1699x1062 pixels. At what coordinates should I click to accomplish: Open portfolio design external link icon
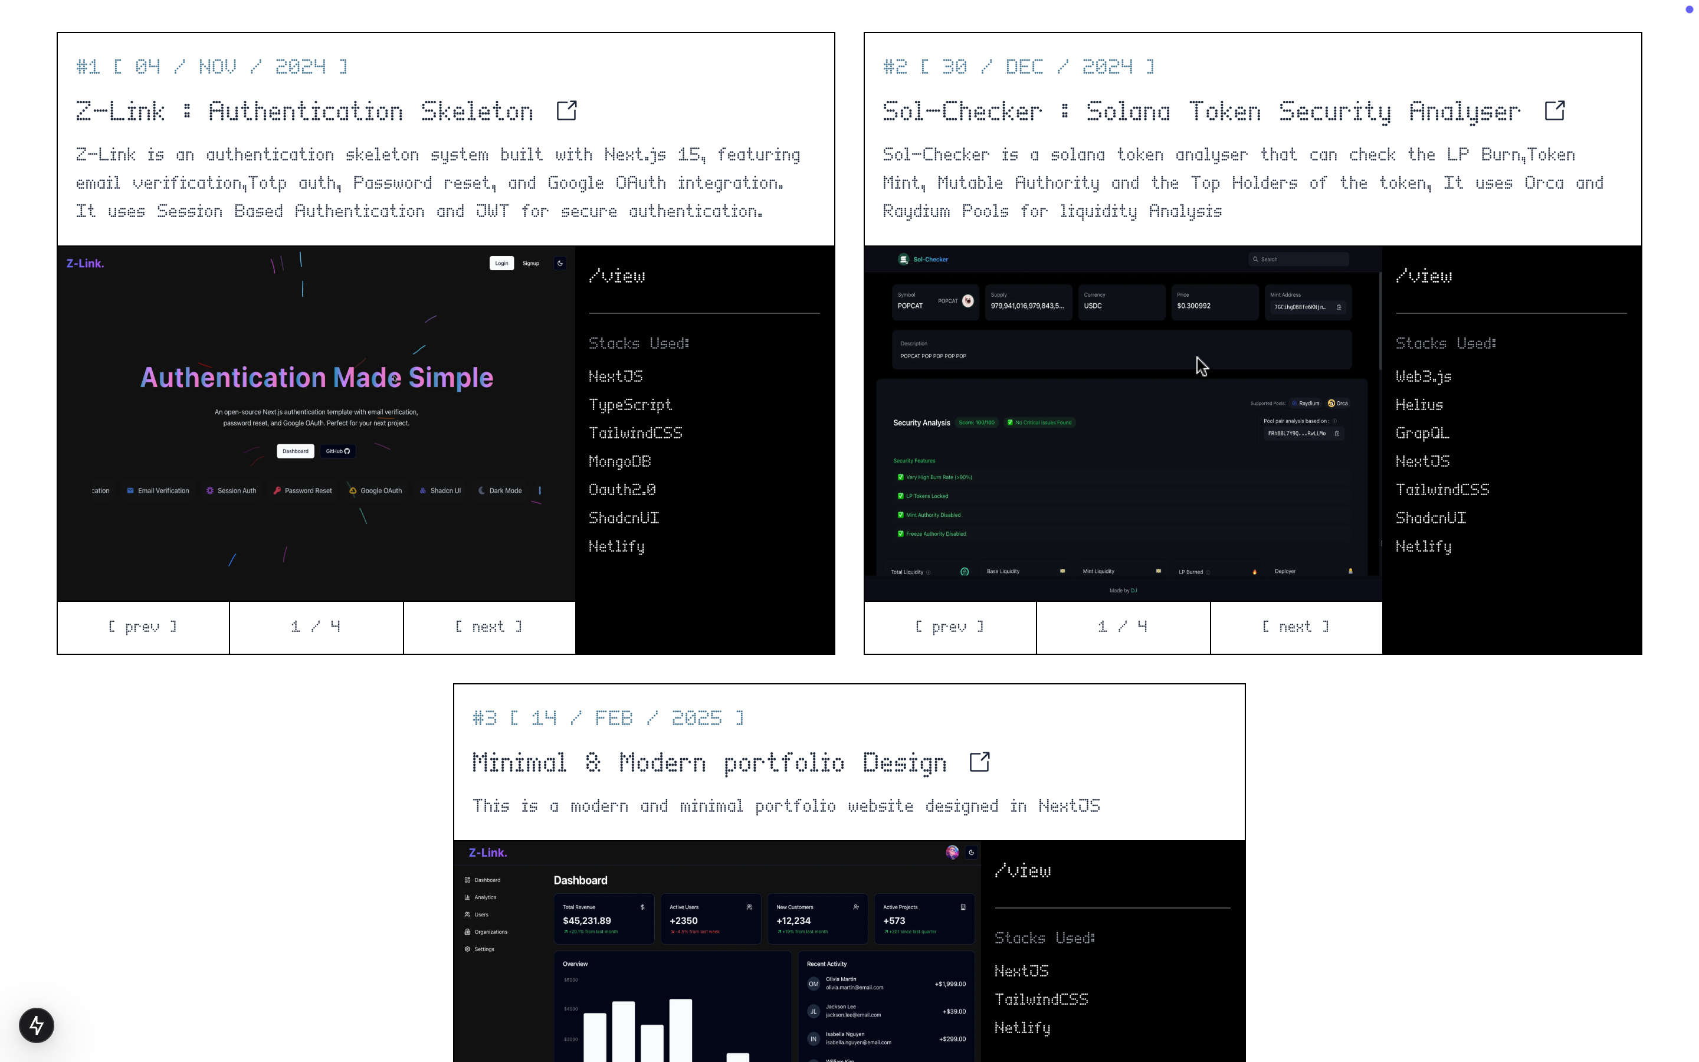[x=979, y=761]
